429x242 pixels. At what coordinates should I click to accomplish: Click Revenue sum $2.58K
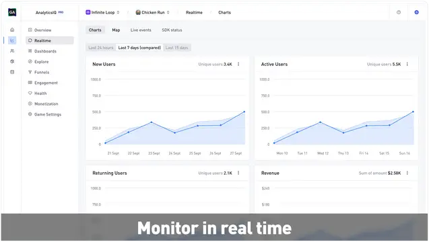pyautogui.click(x=394, y=173)
